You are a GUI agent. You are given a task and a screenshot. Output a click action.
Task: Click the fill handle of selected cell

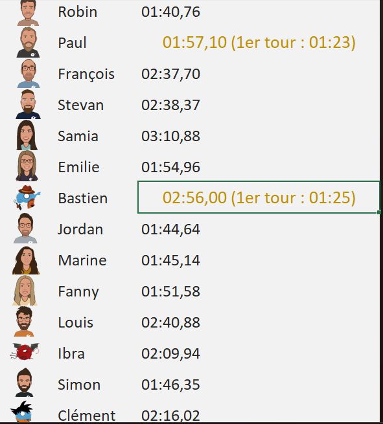[379, 212]
